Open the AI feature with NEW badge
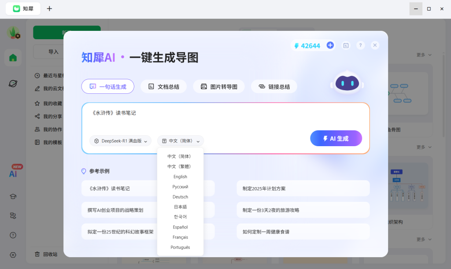The width and height of the screenshot is (451, 269). tap(13, 173)
